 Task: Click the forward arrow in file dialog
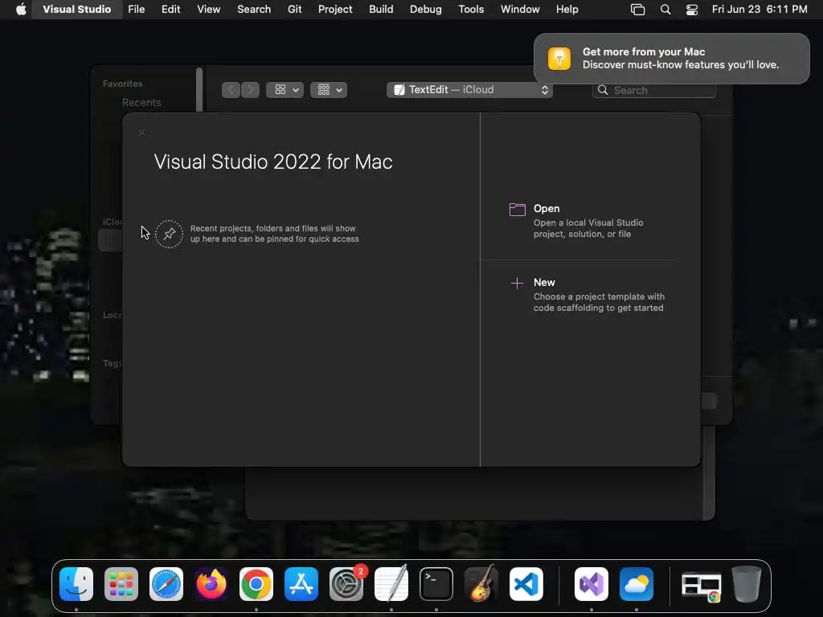coord(251,90)
